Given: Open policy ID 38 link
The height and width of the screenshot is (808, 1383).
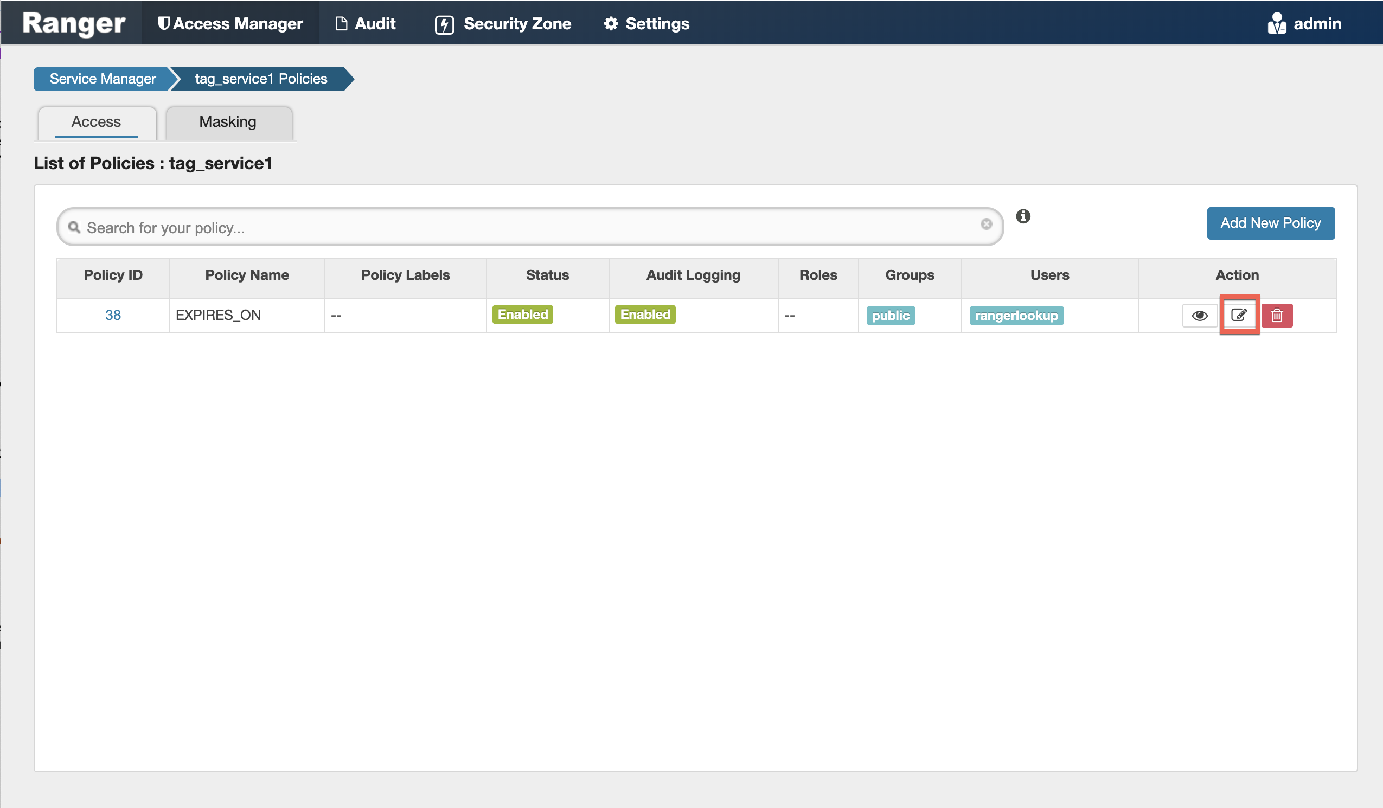Looking at the screenshot, I should tap(113, 315).
